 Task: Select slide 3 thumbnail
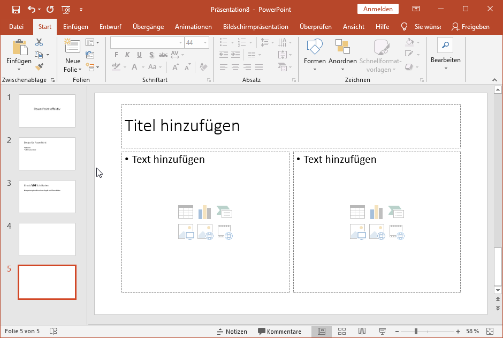click(x=47, y=197)
